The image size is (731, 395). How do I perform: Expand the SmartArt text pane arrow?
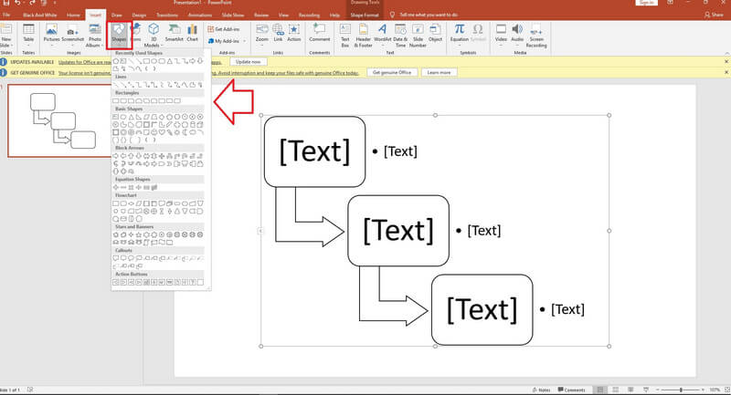click(x=260, y=231)
